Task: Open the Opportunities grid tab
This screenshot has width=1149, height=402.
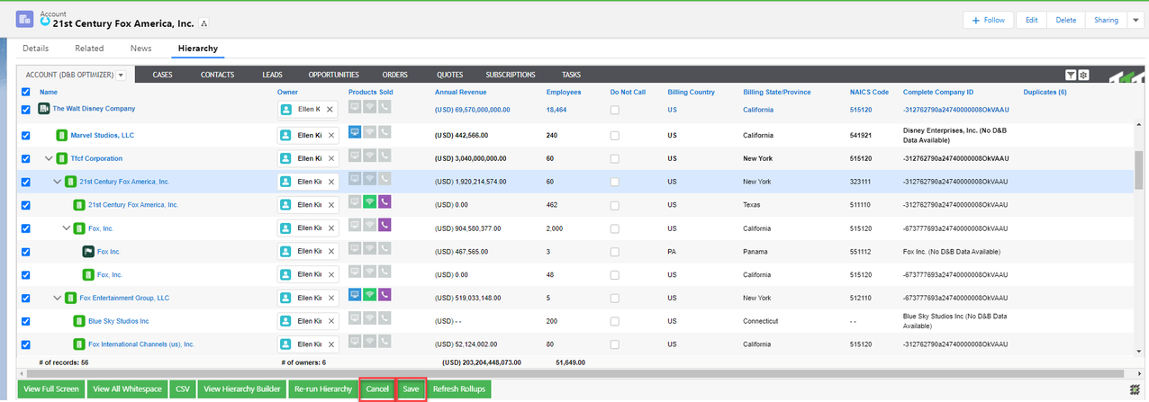Action: [x=333, y=75]
